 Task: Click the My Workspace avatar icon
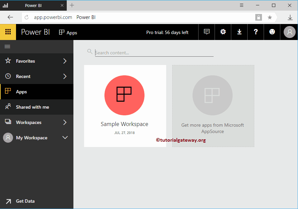click(8, 138)
